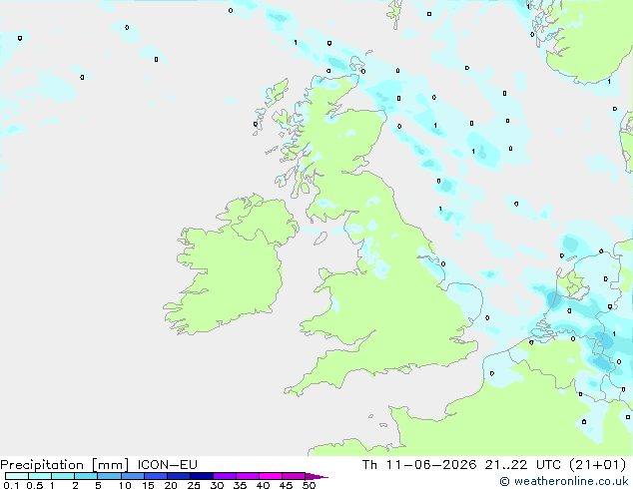Click the "ICON-EU" model name label
The width and height of the screenshot is (633, 489).
(x=168, y=464)
